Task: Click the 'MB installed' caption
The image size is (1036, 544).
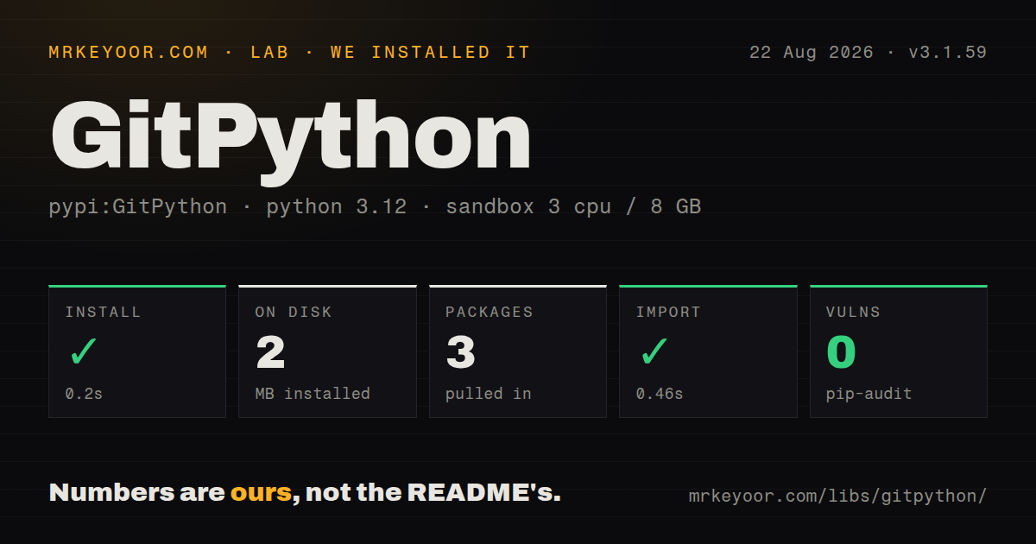Action: tap(313, 394)
